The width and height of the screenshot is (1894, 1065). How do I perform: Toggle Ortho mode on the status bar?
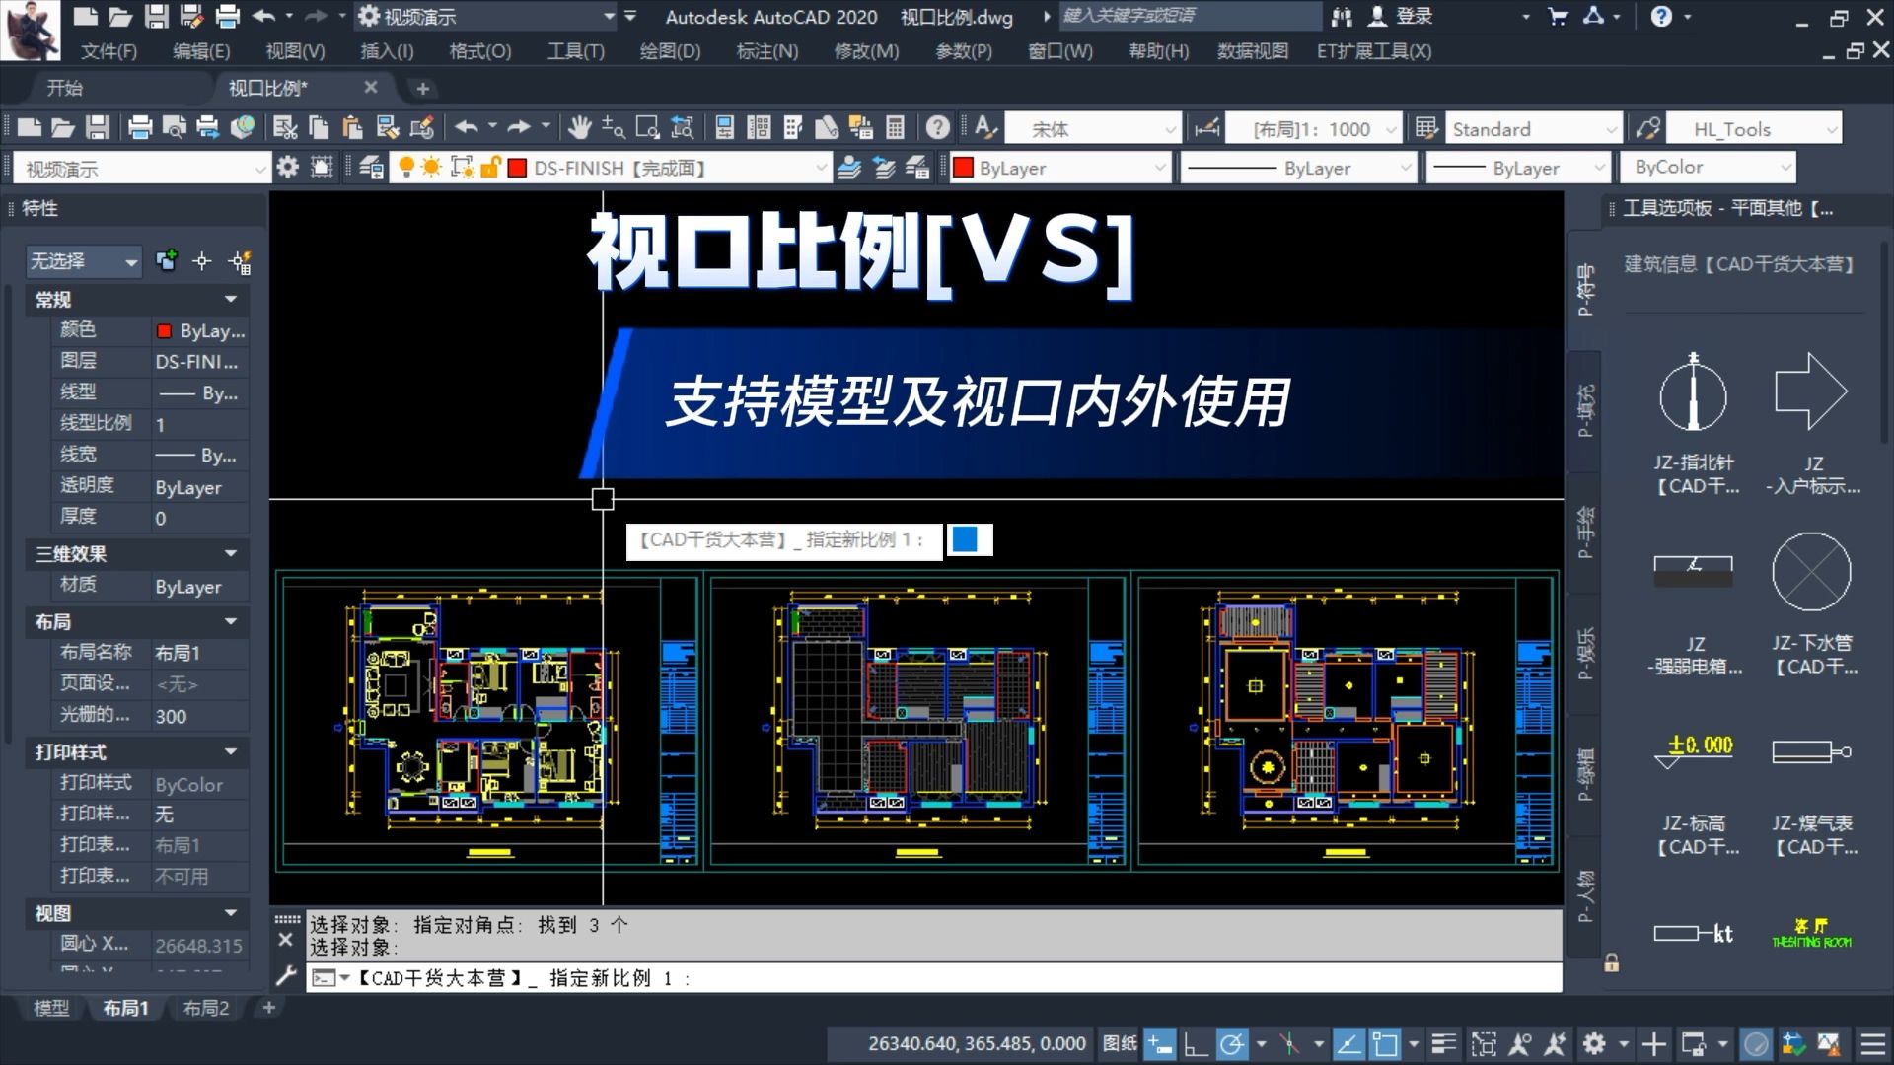pos(1196,1043)
